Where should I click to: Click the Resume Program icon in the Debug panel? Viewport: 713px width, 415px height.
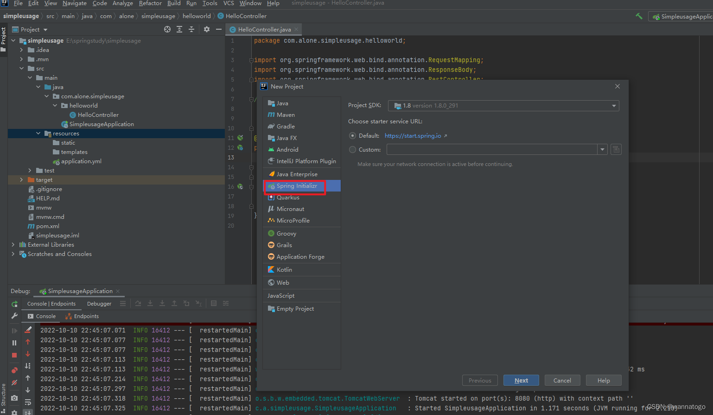pyautogui.click(x=14, y=331)
